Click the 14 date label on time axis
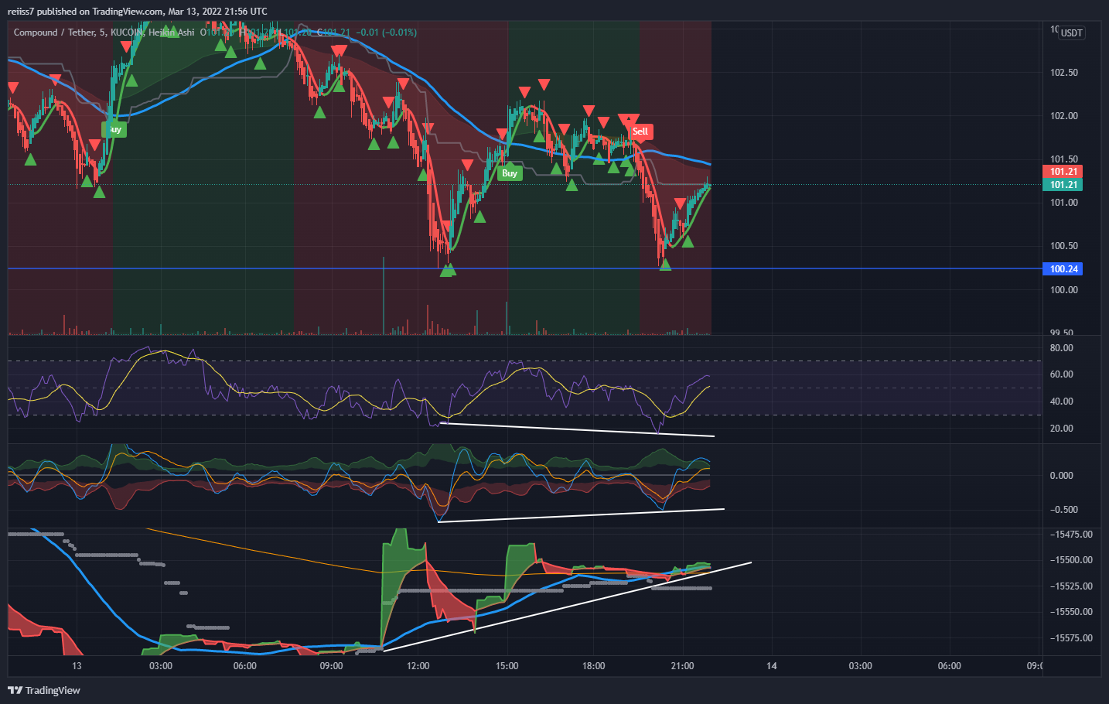Viewport: 1109px width, 704px height. (771, 666)
